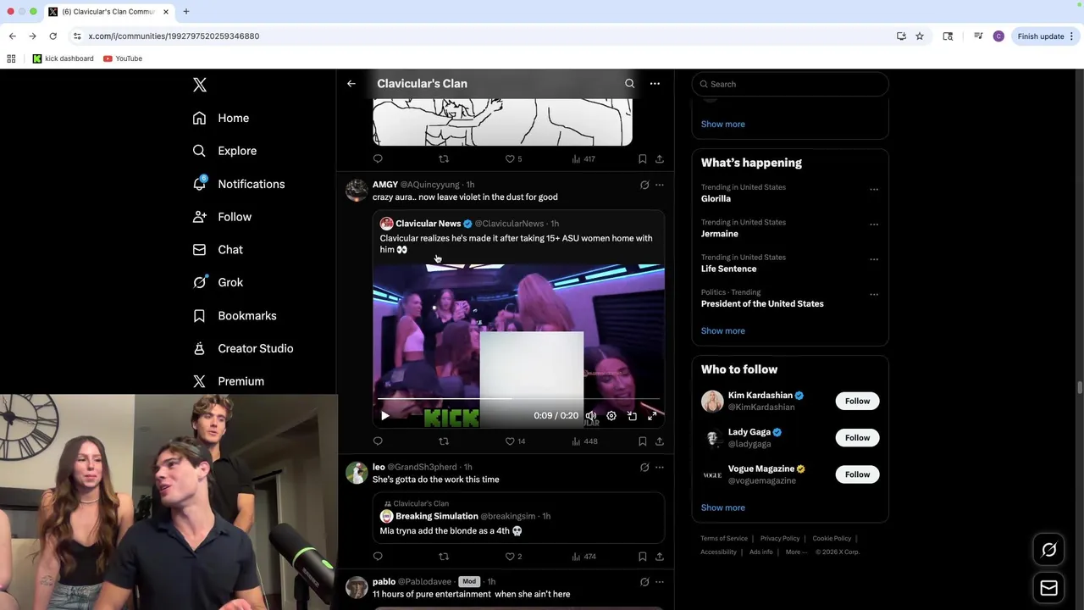Screen dimensions: 1084x610
Task: Open Grok in the sidebar
Action: click(x=218, y=282)
